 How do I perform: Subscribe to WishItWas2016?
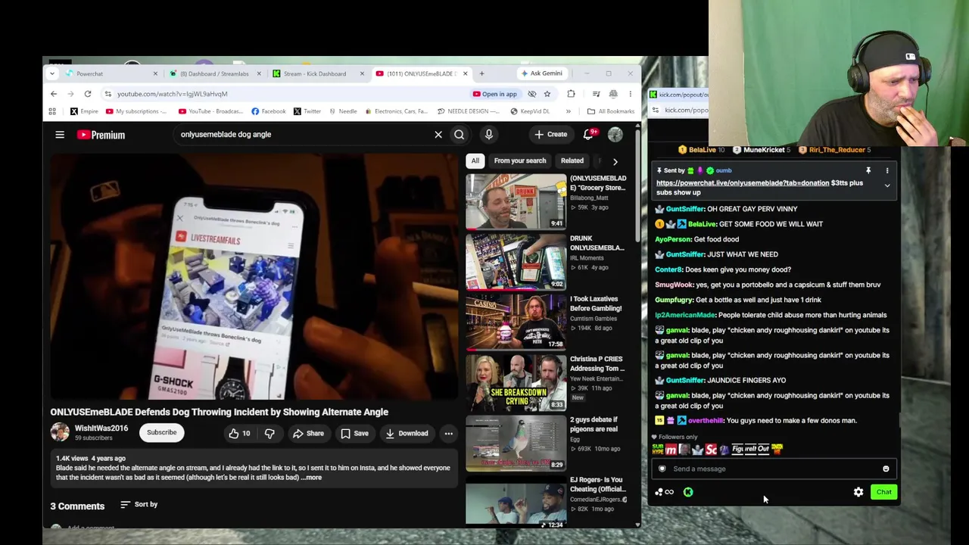[161, 433]
